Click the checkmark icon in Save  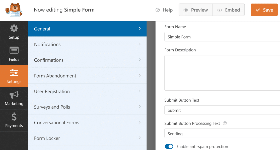pyautogui.click(x=258, y=10)
